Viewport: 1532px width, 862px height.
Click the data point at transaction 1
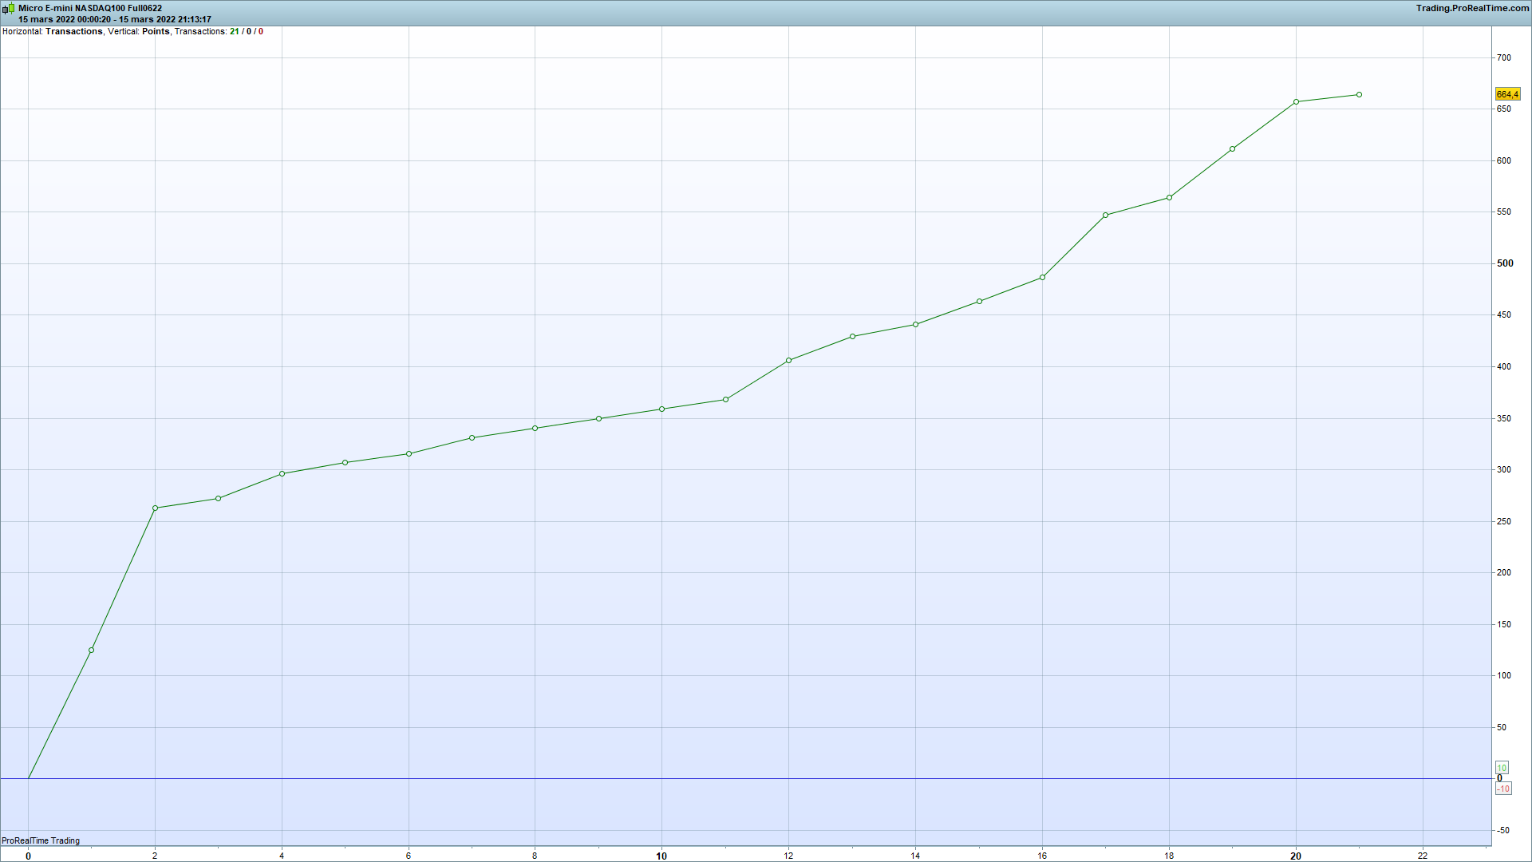pyautogui.click(x=92, y=650)
